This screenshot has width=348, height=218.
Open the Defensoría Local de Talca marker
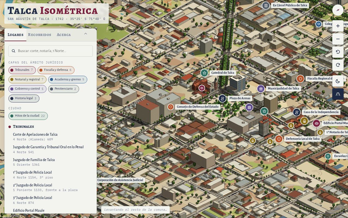[x=279, y=139]
